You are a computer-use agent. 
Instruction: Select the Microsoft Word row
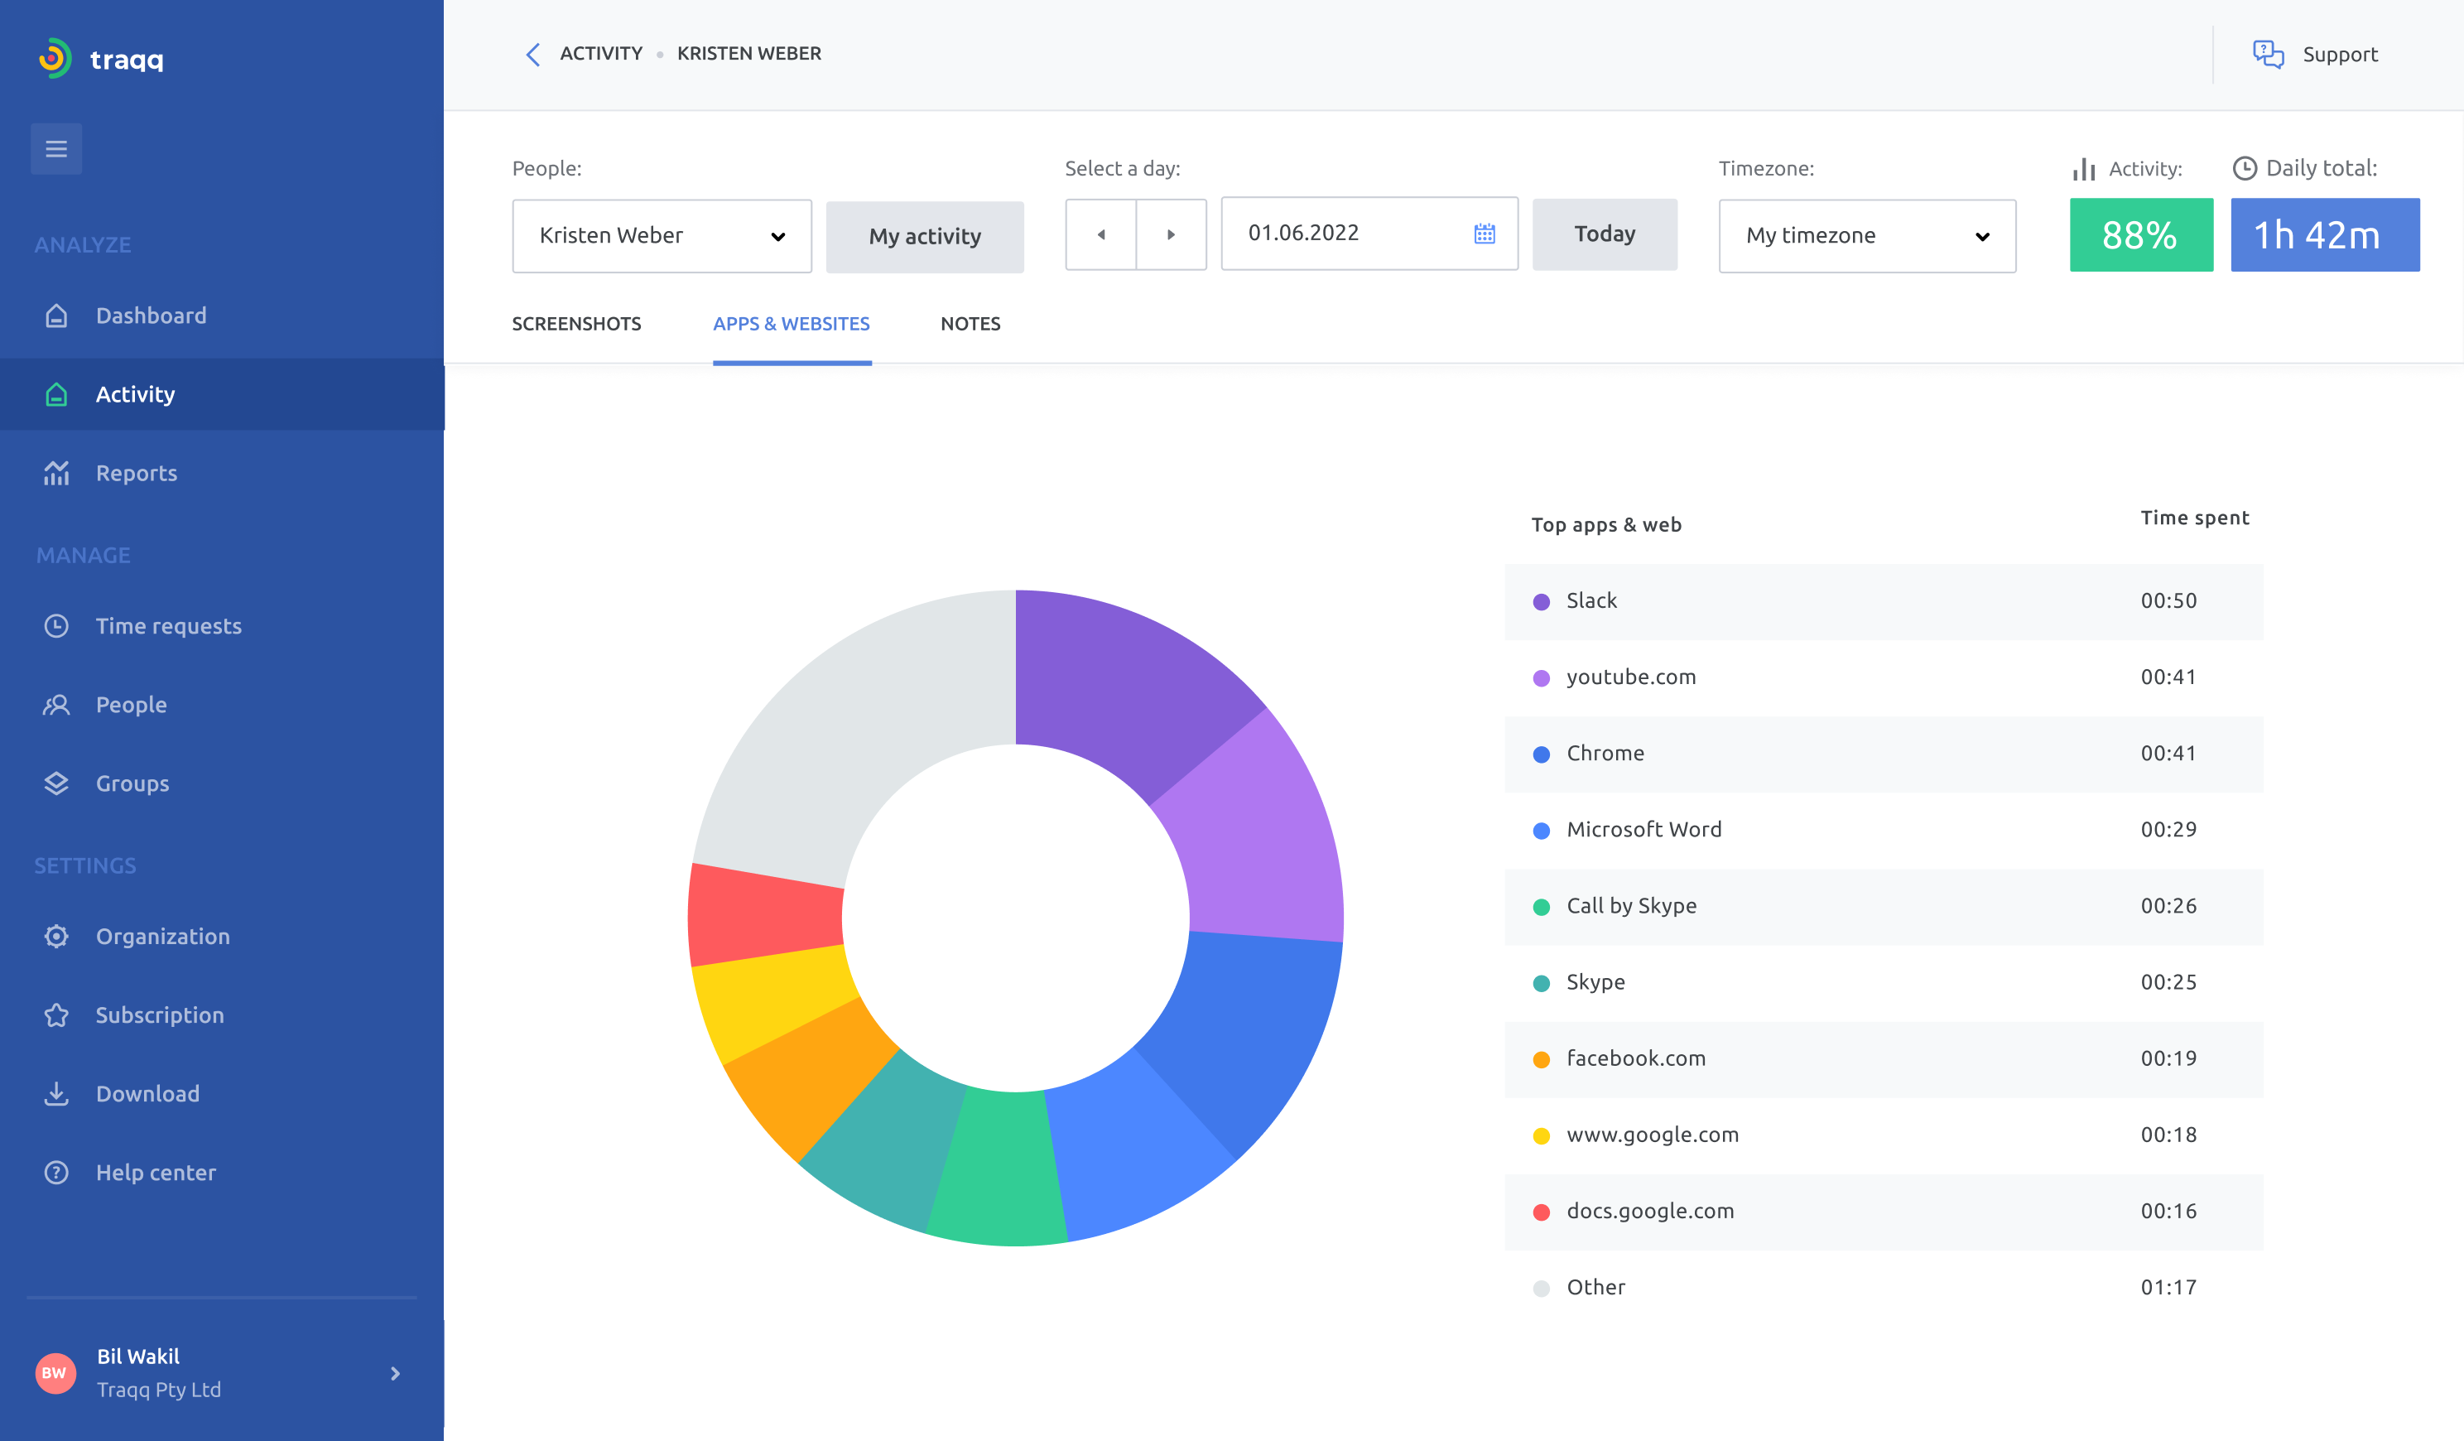click(1884, 830)
